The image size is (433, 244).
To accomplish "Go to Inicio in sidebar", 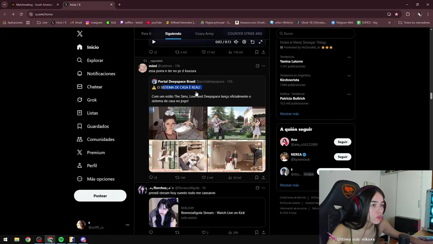I will [x=88, y=47].
